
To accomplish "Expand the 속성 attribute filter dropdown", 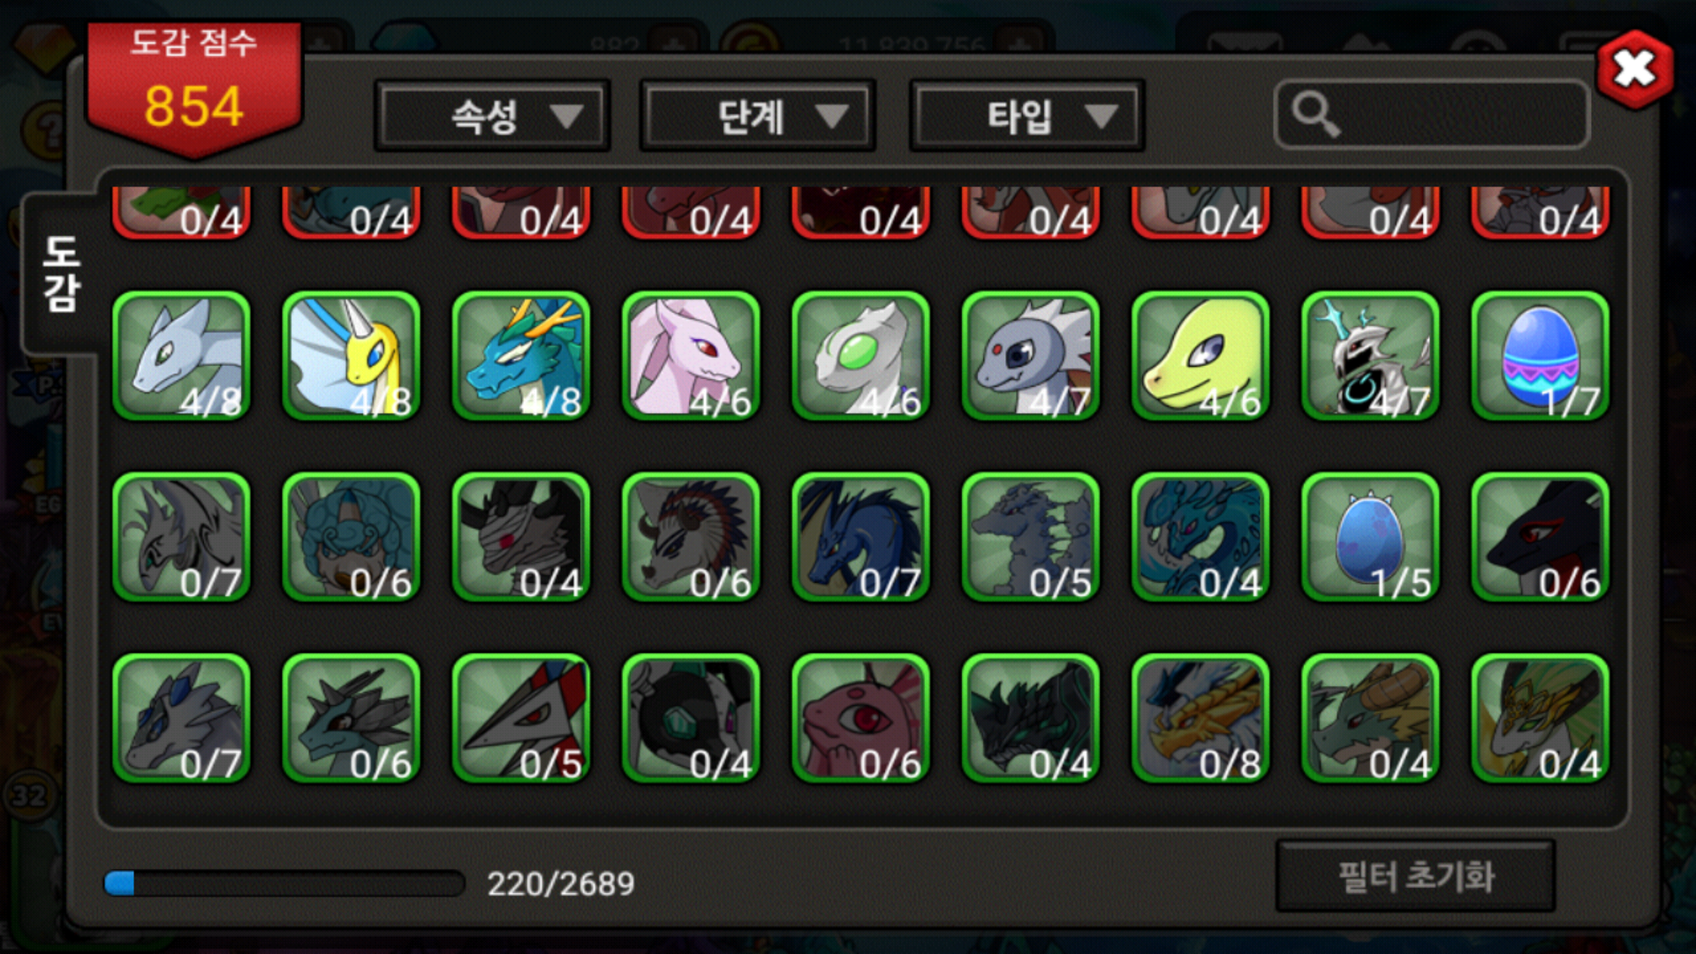I will coord(492,116).
